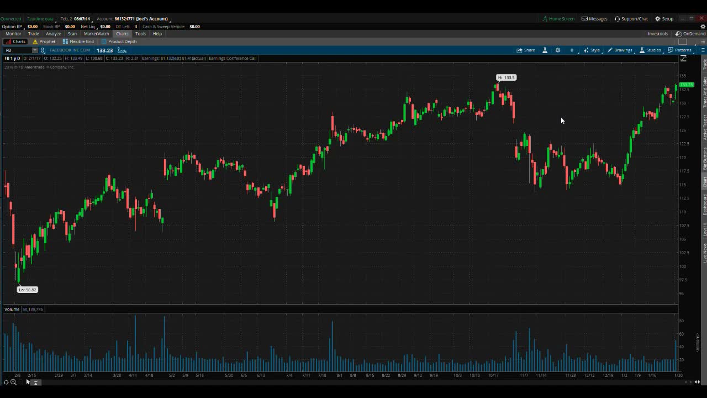This screenshot has width=707, height=398.
Task: Switch to the Prophet sub-tab
Action: point(44,41)
